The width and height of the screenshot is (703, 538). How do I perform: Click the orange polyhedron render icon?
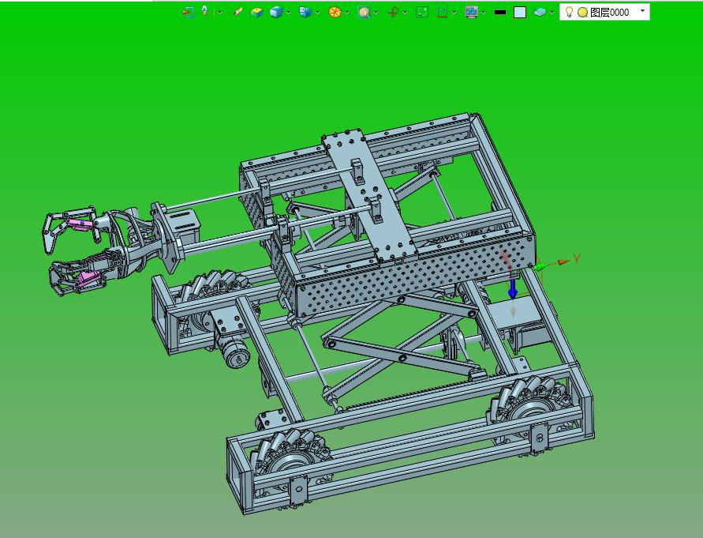pos(335,12)
